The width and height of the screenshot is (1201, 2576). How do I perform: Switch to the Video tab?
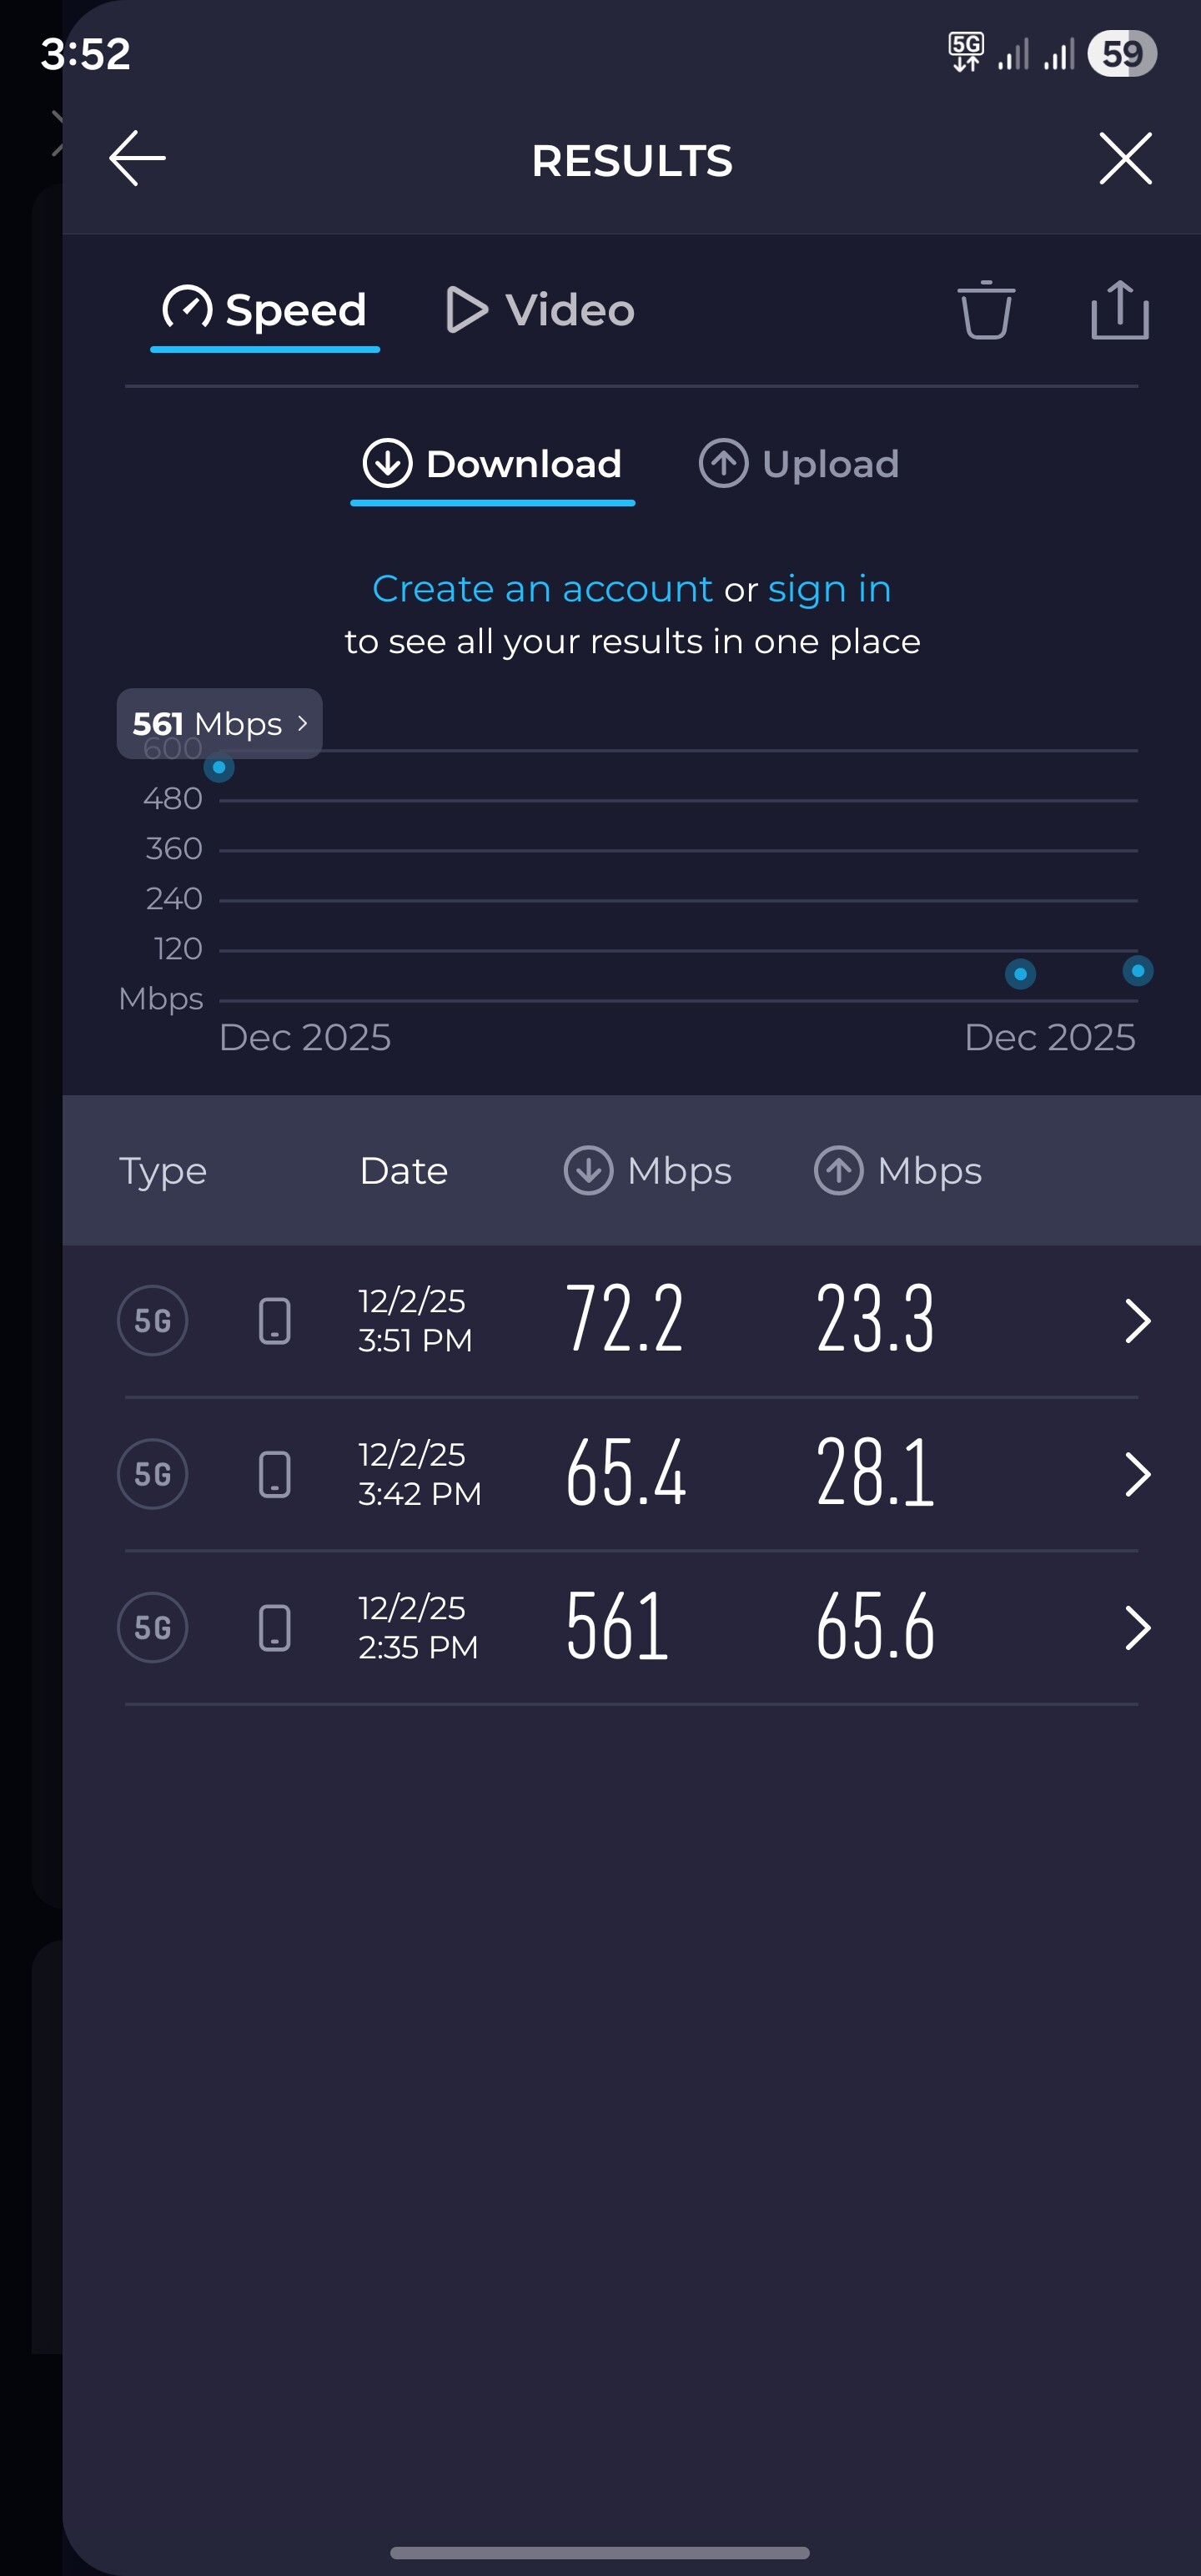pos(540,310)
